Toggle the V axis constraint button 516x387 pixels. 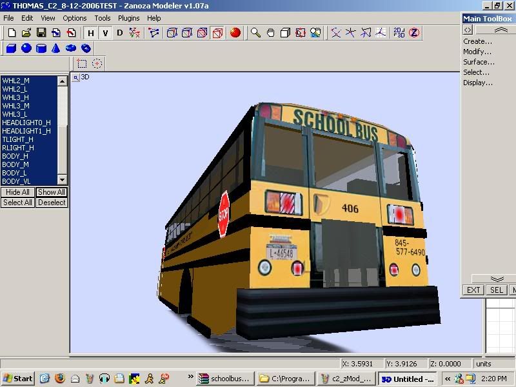coord(105,33)
